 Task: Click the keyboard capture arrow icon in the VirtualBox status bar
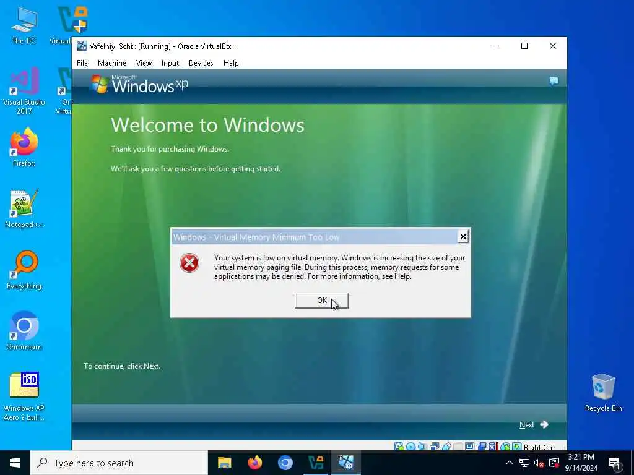[517, 447]
